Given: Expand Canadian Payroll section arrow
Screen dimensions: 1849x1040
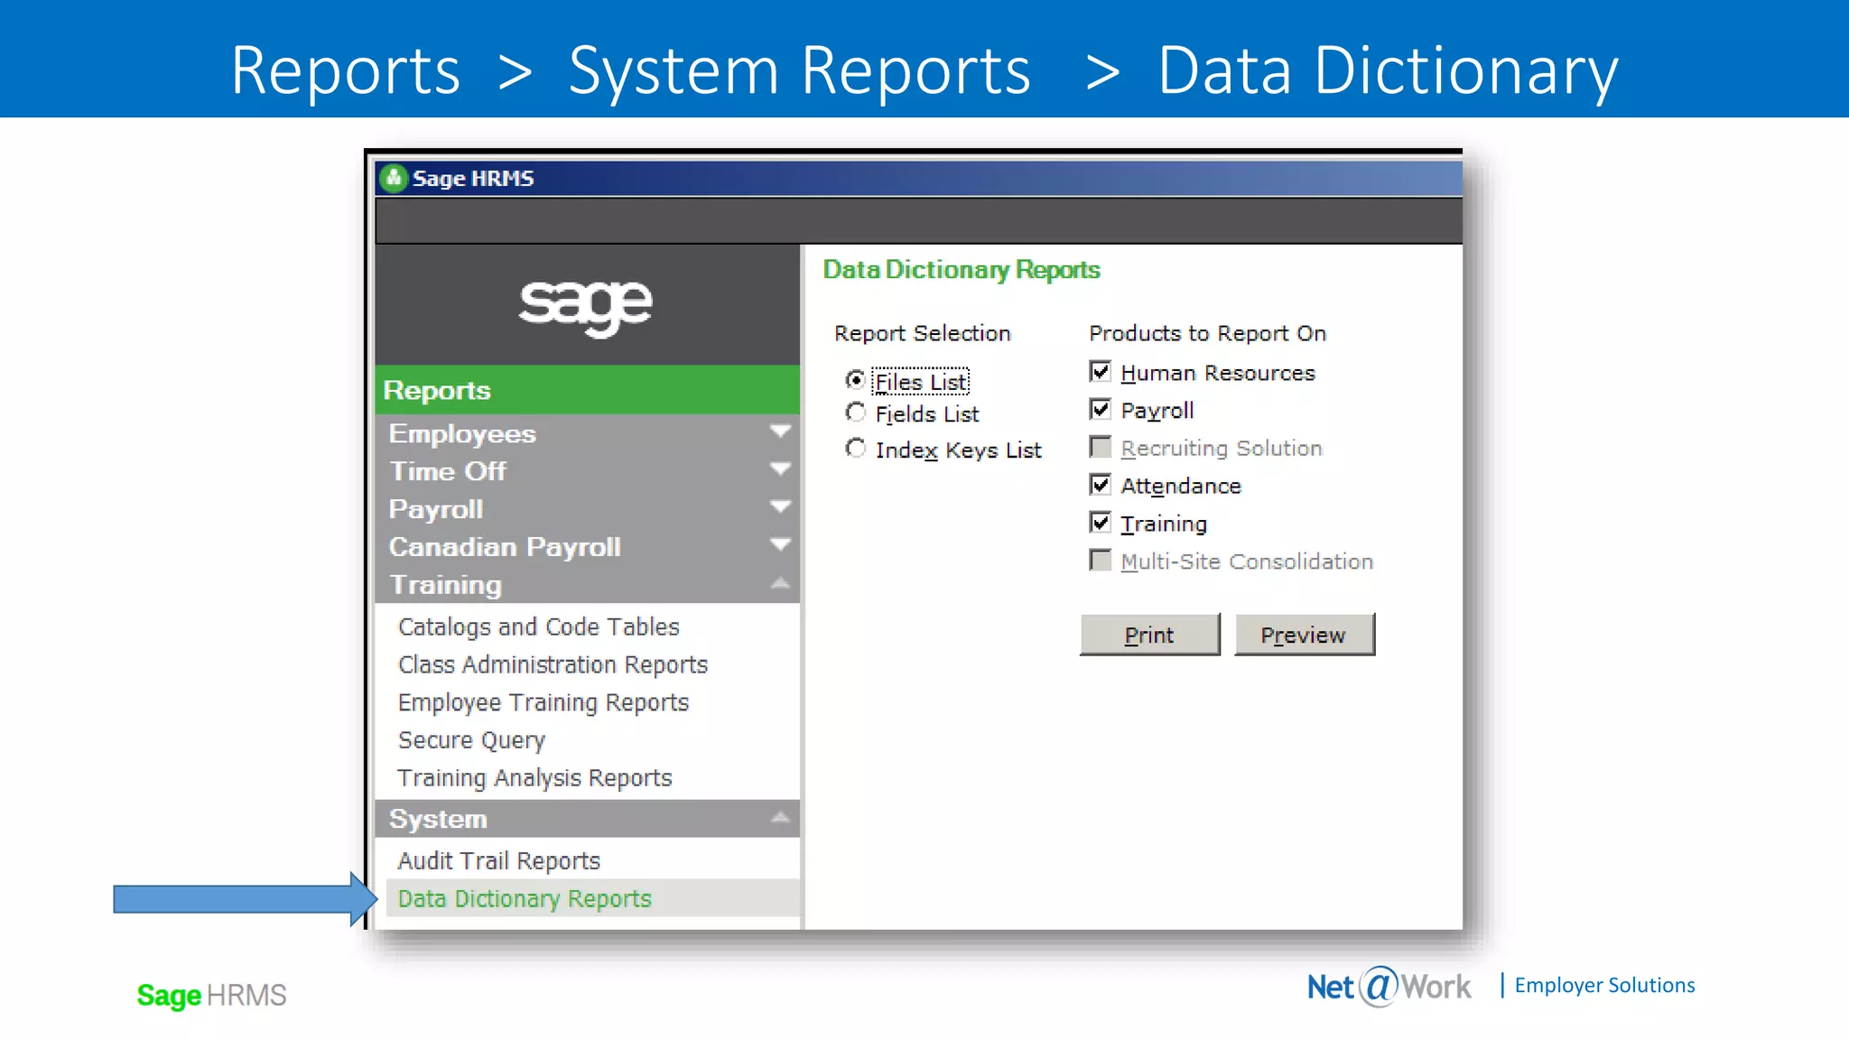Looking at the screenshot, I should pyautogui.click(x=780, y=545).
